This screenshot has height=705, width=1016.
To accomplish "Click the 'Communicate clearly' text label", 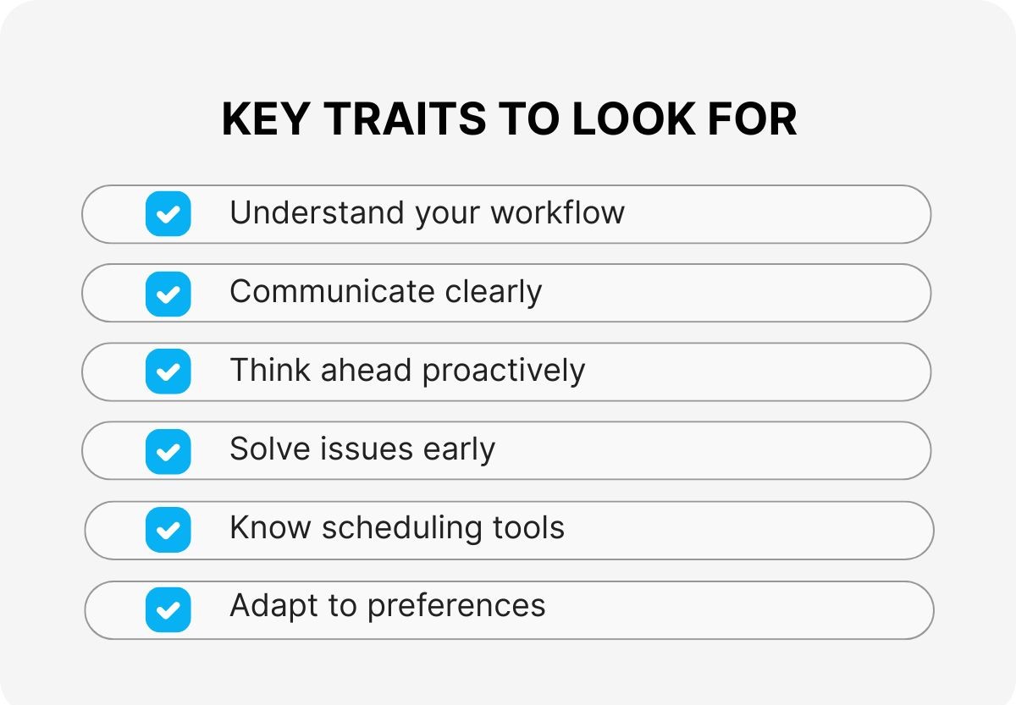I will coord(385,292).
